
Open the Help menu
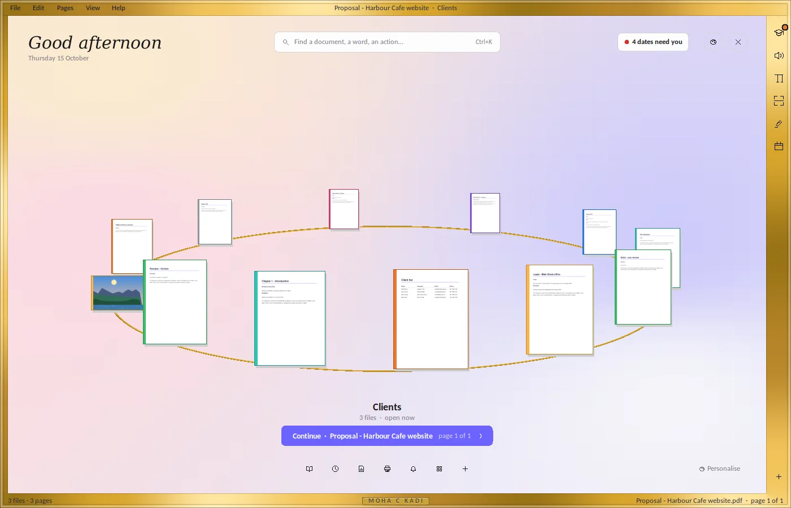pyautogui.click(x=119, y=8)
